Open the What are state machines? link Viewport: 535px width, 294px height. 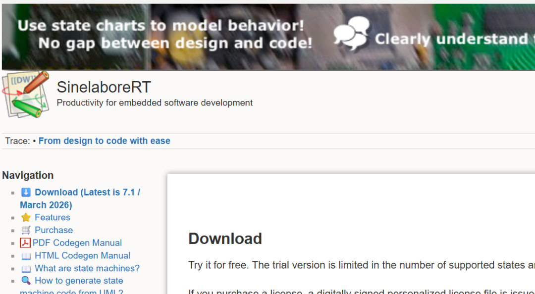(87, 268)
